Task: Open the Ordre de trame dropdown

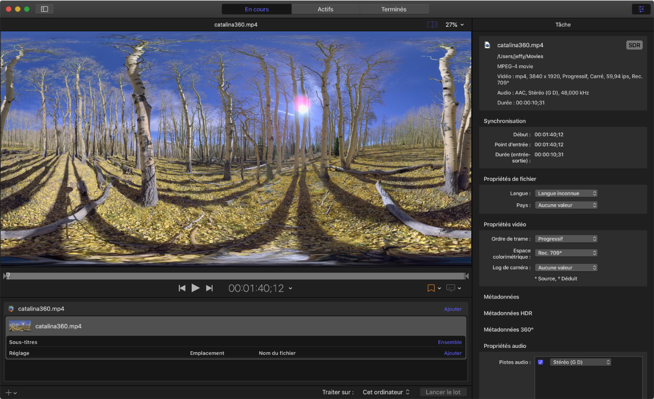Action: (x=566, y=239)
